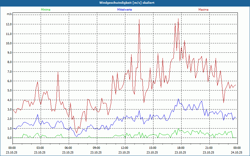Click the highest red Maxima peak near 18:00
The image size is (250, 156).
click(x=178, y=19)
